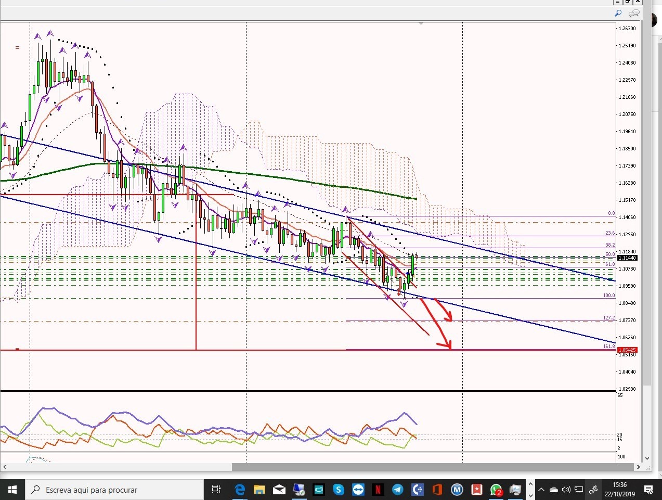Open the network tray icon

[578, 490]
